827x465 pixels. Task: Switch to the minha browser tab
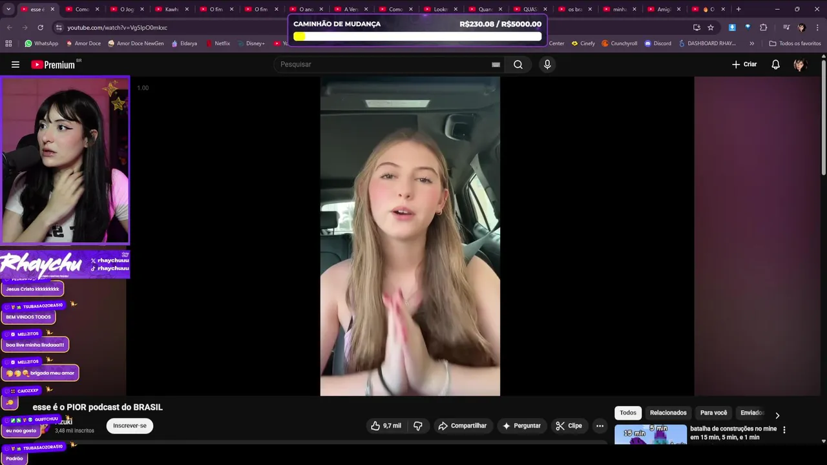tap(620, 9)
